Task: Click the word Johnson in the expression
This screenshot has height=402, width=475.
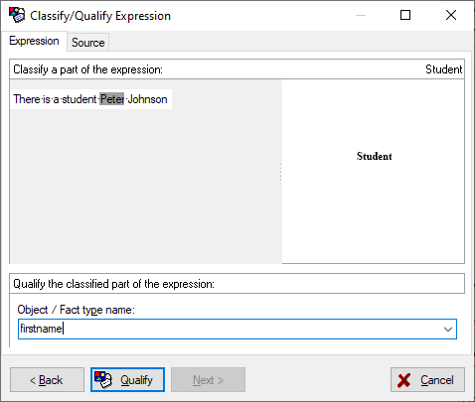Action: (x=147, y=99)
